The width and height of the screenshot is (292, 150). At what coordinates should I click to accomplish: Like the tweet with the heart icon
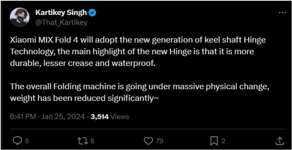point(148,140)
